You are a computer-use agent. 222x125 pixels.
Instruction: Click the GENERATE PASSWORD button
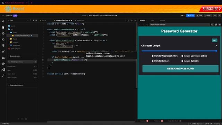[x=180, y=69]
